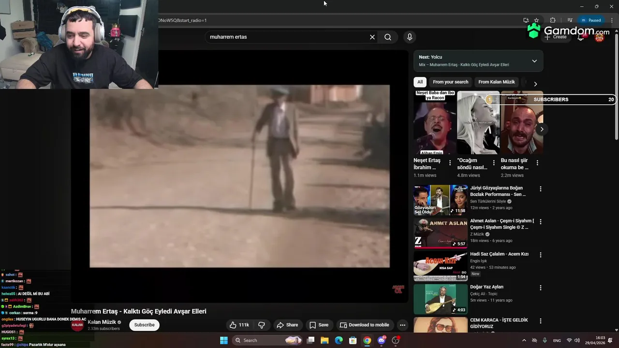Open options for Jüriyi Gözyaşlarına Boğan video
This screenshot has width=619, height=348.
click(x=541, y=189)
